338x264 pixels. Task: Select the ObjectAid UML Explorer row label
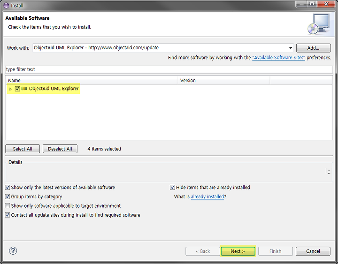pos(54,89)
